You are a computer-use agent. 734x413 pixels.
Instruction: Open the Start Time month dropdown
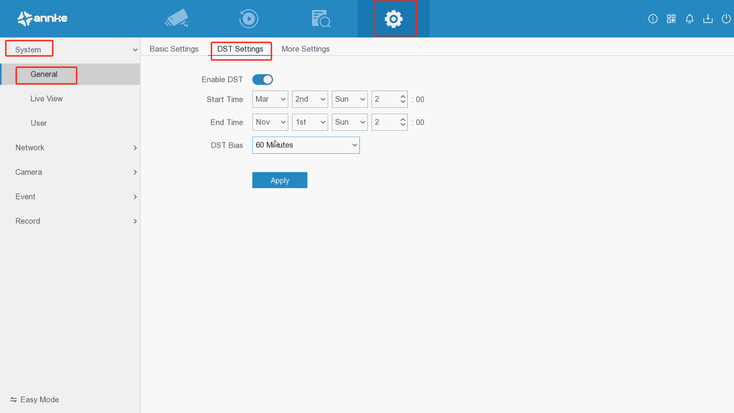click(x=270, y=99)
